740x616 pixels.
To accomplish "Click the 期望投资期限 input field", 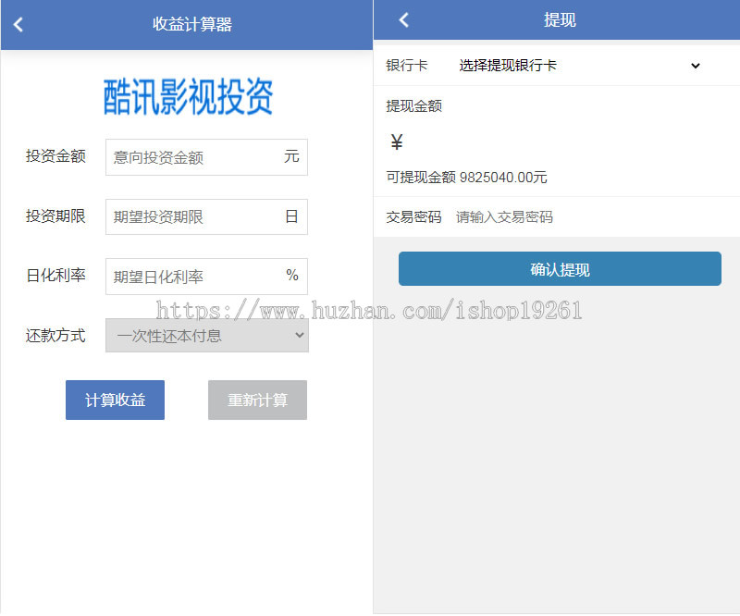I will pos(206,216).
